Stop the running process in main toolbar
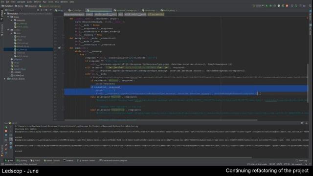 coord(287,6)
